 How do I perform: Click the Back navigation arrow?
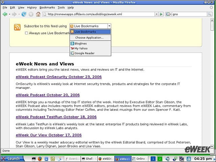[x=5, y=14]
